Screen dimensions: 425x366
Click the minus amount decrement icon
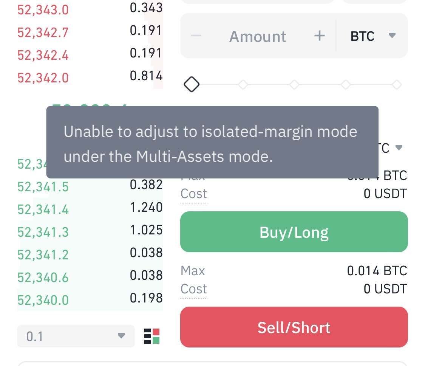(x=196, y=36)
